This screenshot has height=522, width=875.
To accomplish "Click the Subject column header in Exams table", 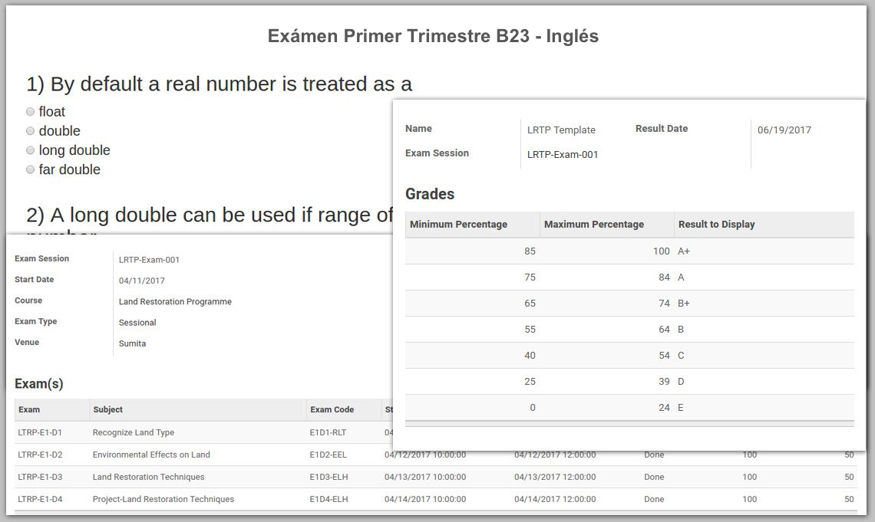I will click(108, 409).
